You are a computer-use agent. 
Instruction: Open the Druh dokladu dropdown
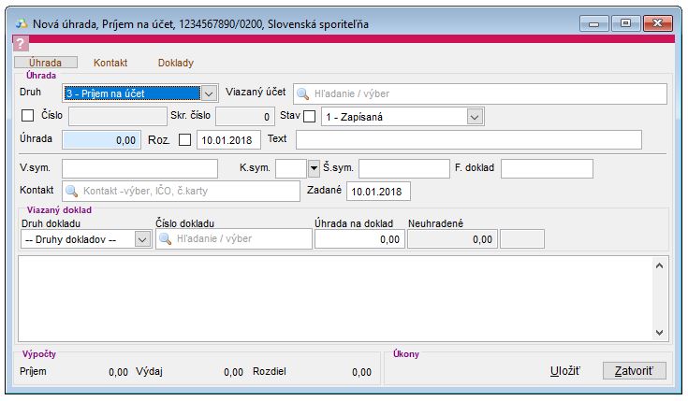point(142,239)
